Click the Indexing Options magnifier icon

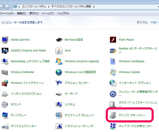[5, 94]
